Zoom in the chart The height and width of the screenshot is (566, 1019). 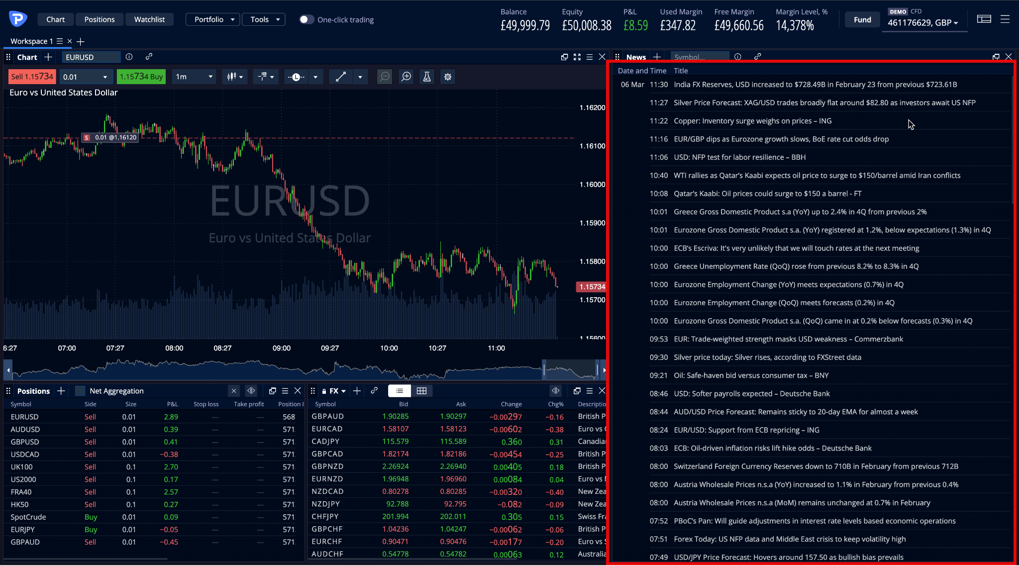coord(407,77)
